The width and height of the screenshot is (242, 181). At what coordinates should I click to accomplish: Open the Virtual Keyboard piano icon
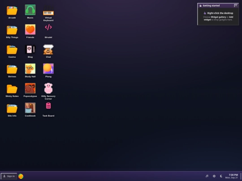48,10
